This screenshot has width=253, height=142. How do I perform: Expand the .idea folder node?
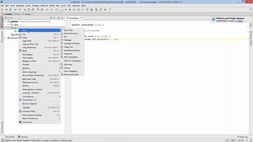point(8,24)
